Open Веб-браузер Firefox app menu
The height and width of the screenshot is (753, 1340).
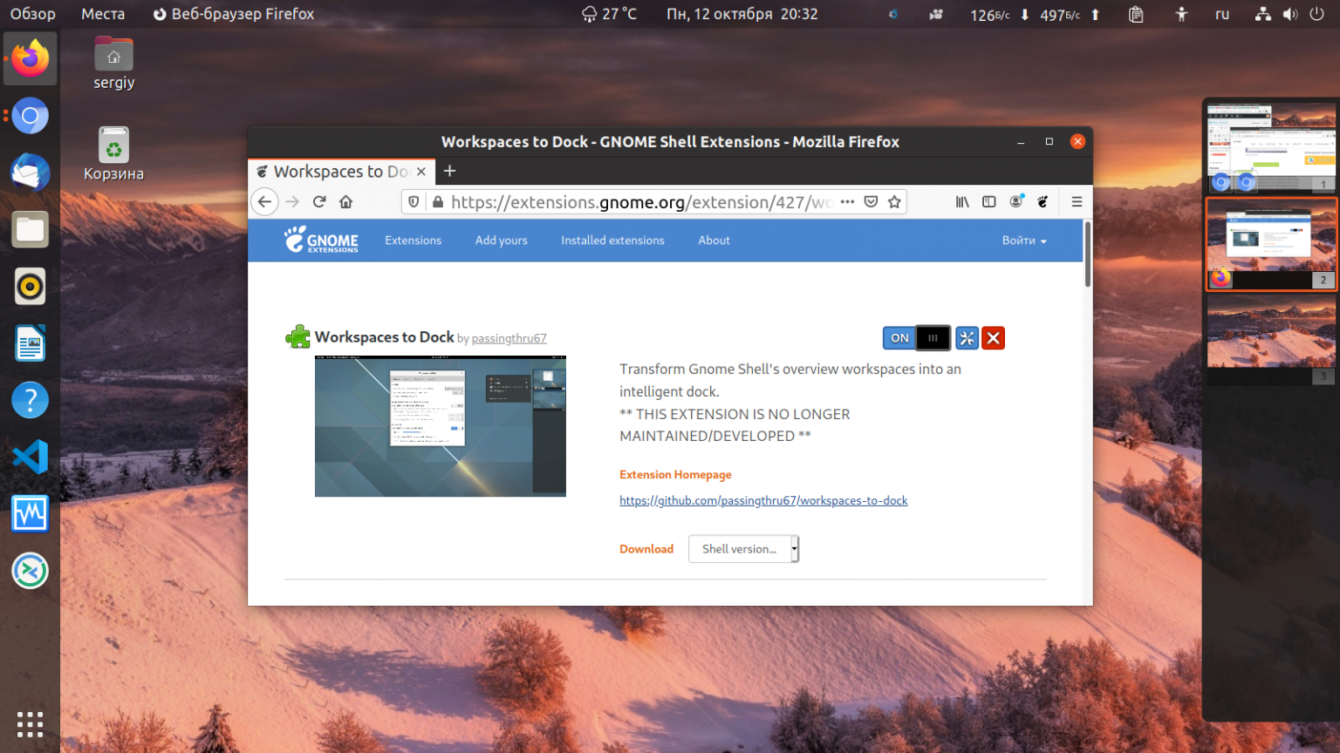pyautogui.click(x=234, y=14)
